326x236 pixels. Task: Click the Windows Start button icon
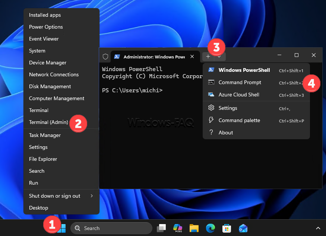pos(61,228)
